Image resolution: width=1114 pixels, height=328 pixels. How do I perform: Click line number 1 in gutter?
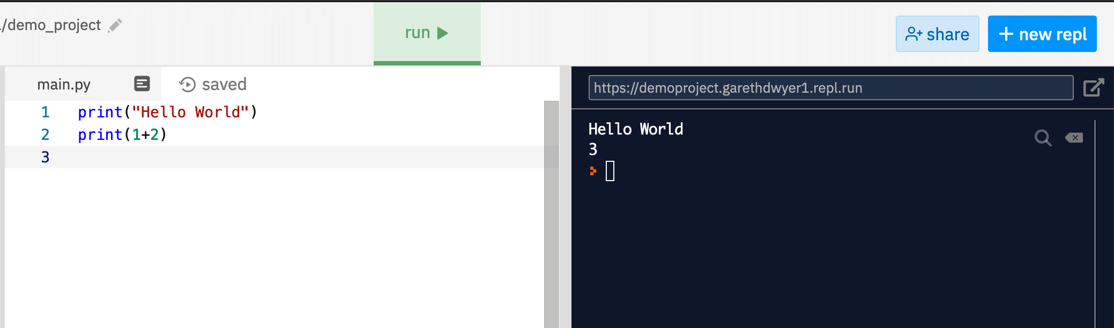point(45,112)
